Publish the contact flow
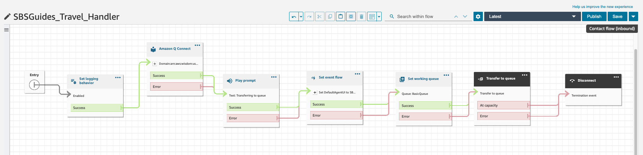Screen dimensions: 643x155 click(594, 17)
